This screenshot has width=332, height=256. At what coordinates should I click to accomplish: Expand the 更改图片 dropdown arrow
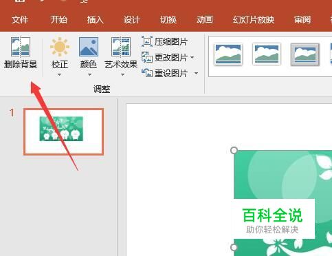pyautogui.click(x=192, y=57)
